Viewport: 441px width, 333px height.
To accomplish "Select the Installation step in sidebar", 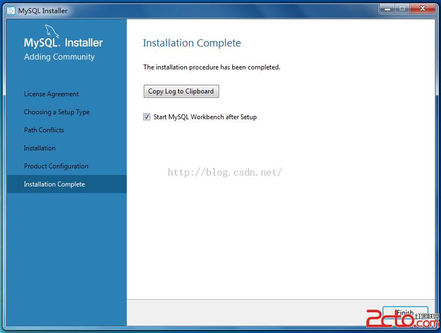I will 40,148.
